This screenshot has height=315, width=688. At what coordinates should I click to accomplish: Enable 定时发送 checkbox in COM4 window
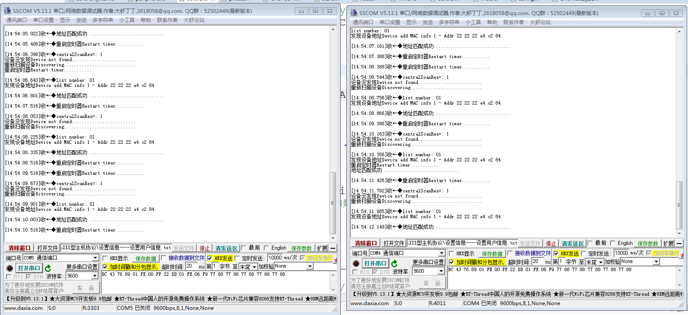click(x=583, y=253)
